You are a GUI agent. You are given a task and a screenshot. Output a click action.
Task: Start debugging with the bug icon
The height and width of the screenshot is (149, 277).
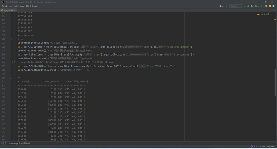pos(248,6)
